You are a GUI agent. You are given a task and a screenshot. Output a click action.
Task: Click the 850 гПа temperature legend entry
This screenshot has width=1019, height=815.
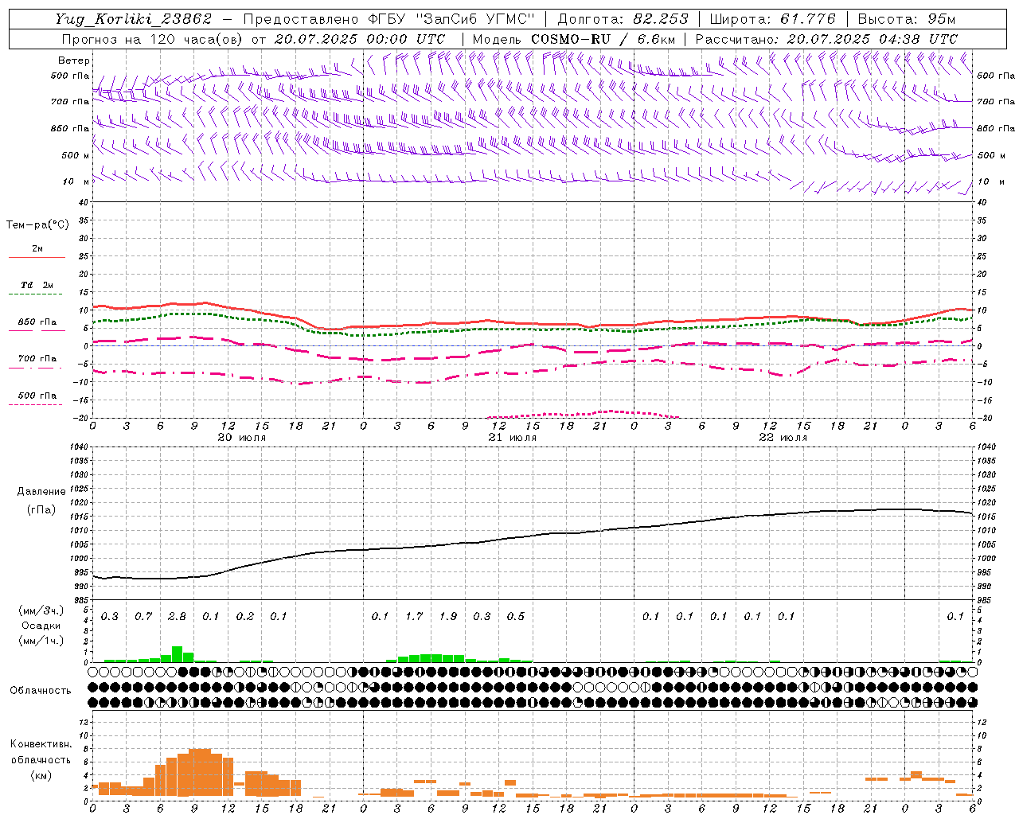click(37, 322)
